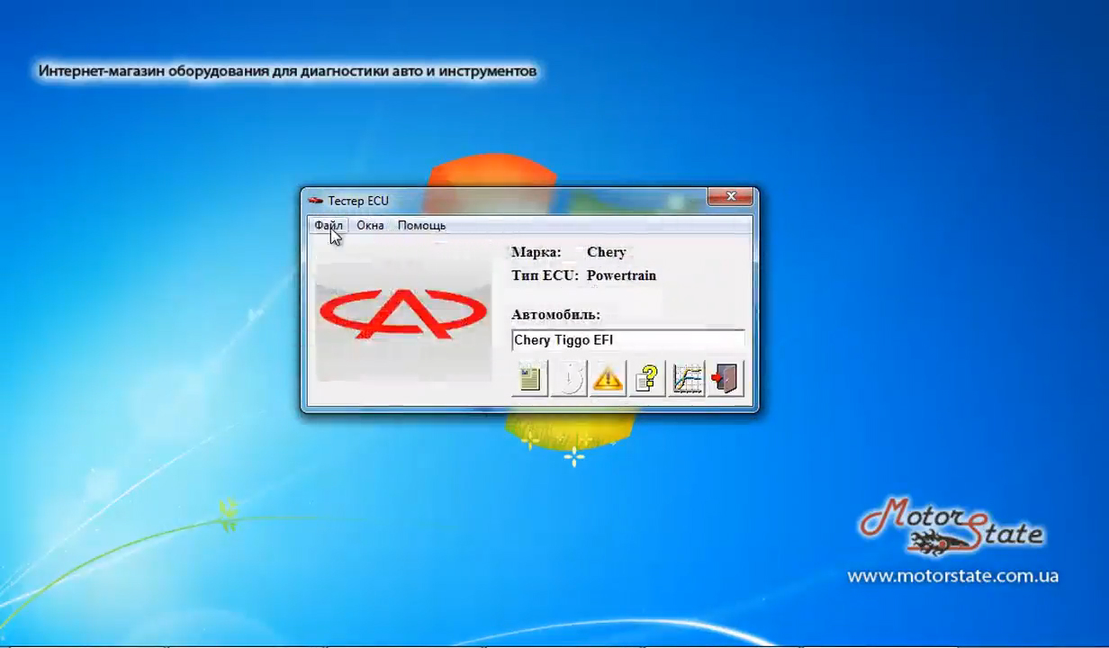Open the yellow warning triangle button
This screenshot has width=1109, height=648.
608,378
